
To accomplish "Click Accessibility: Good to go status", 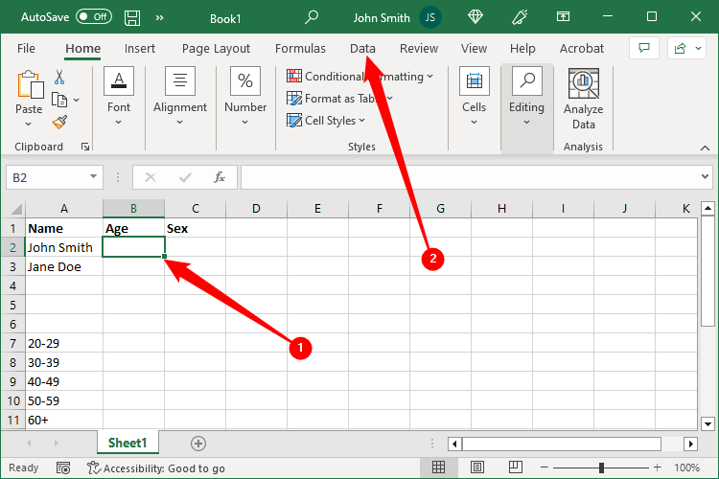I will pos(155,468).
